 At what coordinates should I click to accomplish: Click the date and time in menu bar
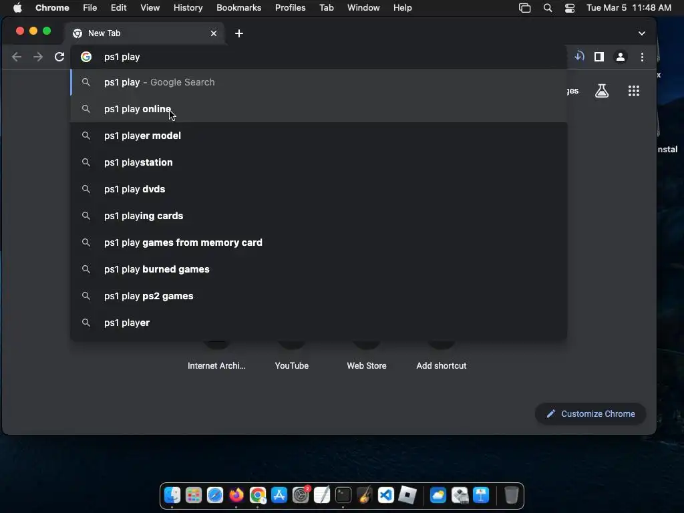click(629, 7)
